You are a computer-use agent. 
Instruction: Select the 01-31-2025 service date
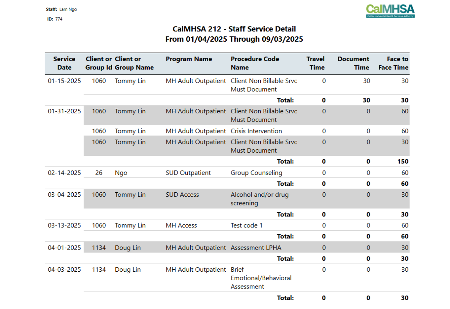click(64, 111)
